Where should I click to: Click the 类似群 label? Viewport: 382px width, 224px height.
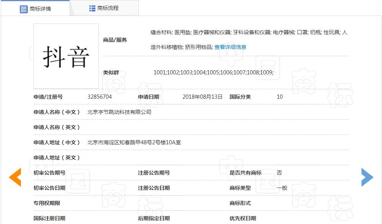(111, 73)
